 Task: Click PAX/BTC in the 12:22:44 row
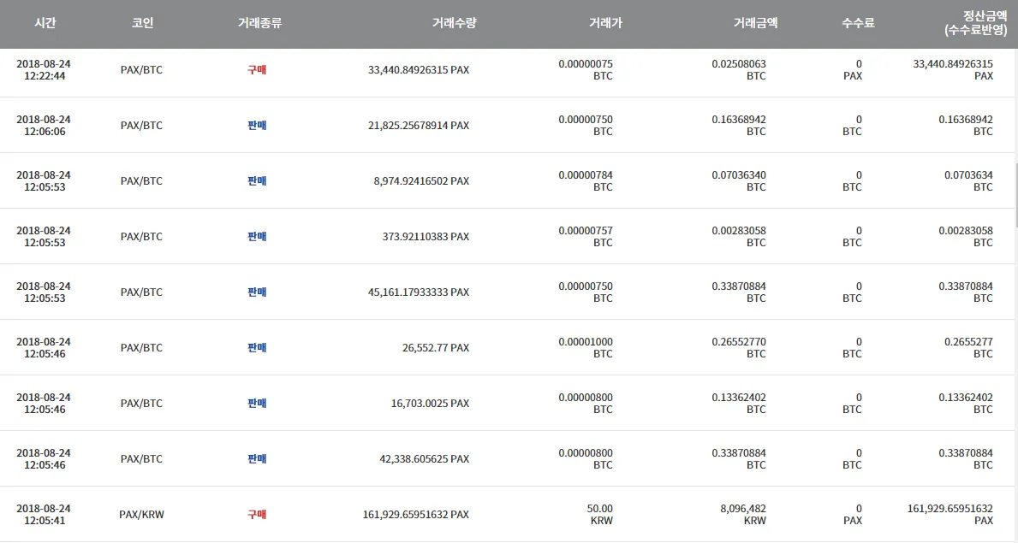point(141,69)
